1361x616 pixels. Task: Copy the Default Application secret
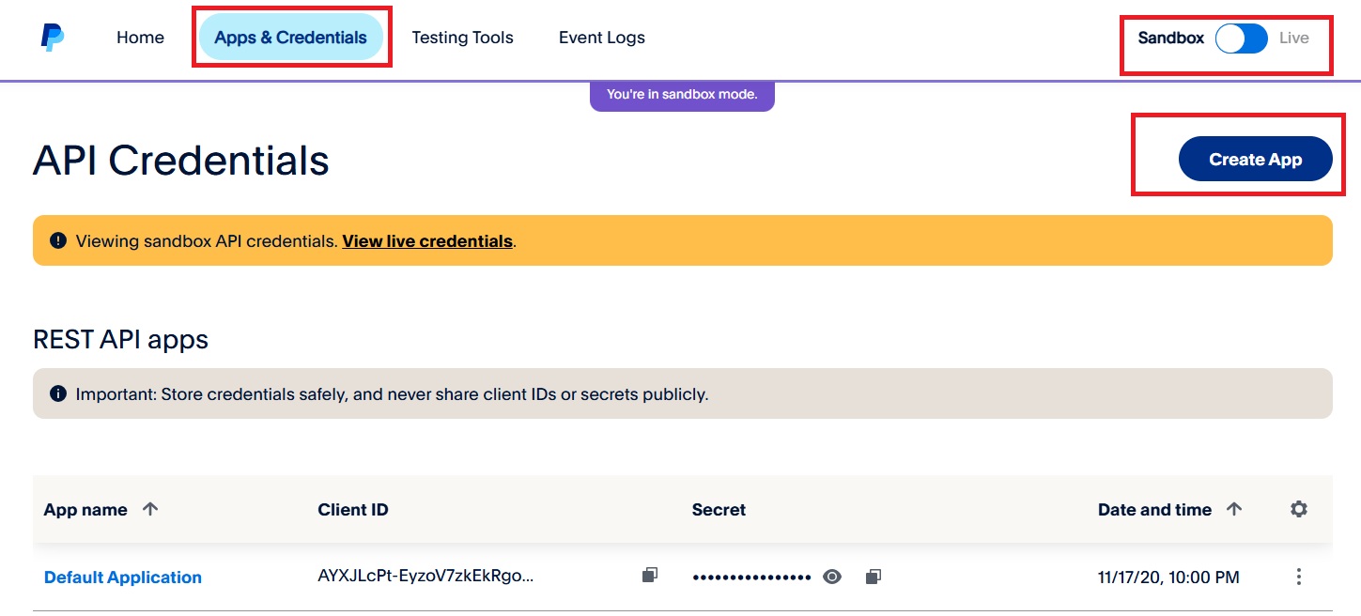(873, 577)
